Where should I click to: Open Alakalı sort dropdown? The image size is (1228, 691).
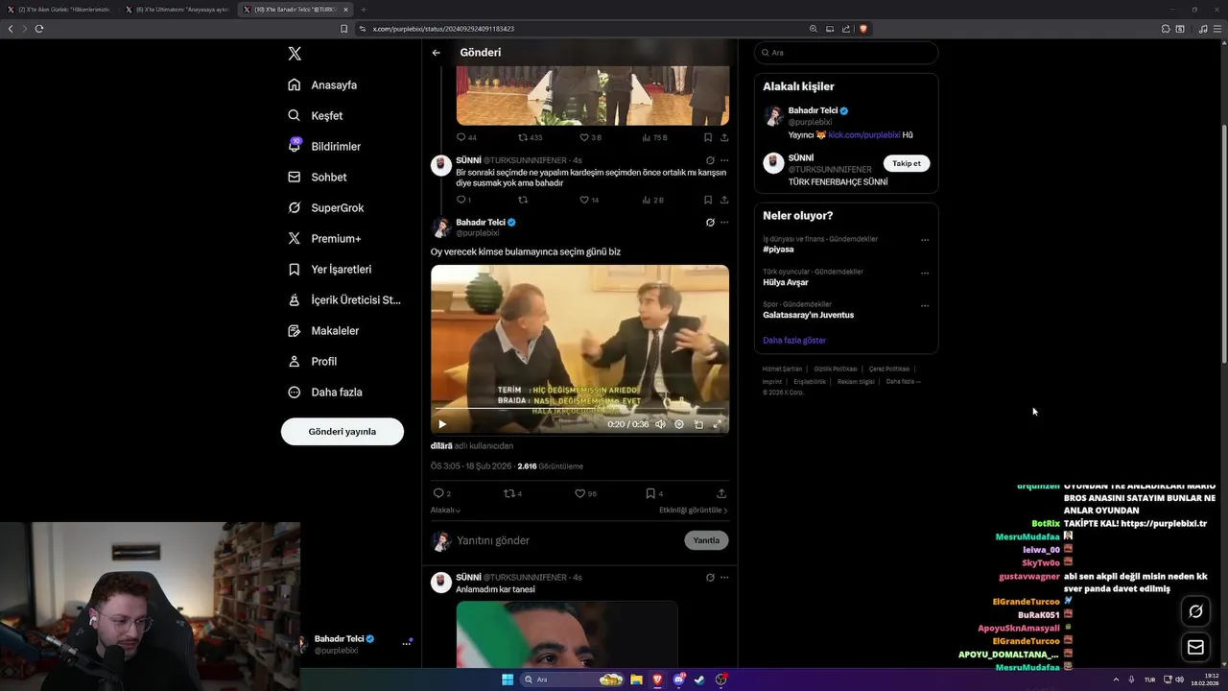(445, 511)
